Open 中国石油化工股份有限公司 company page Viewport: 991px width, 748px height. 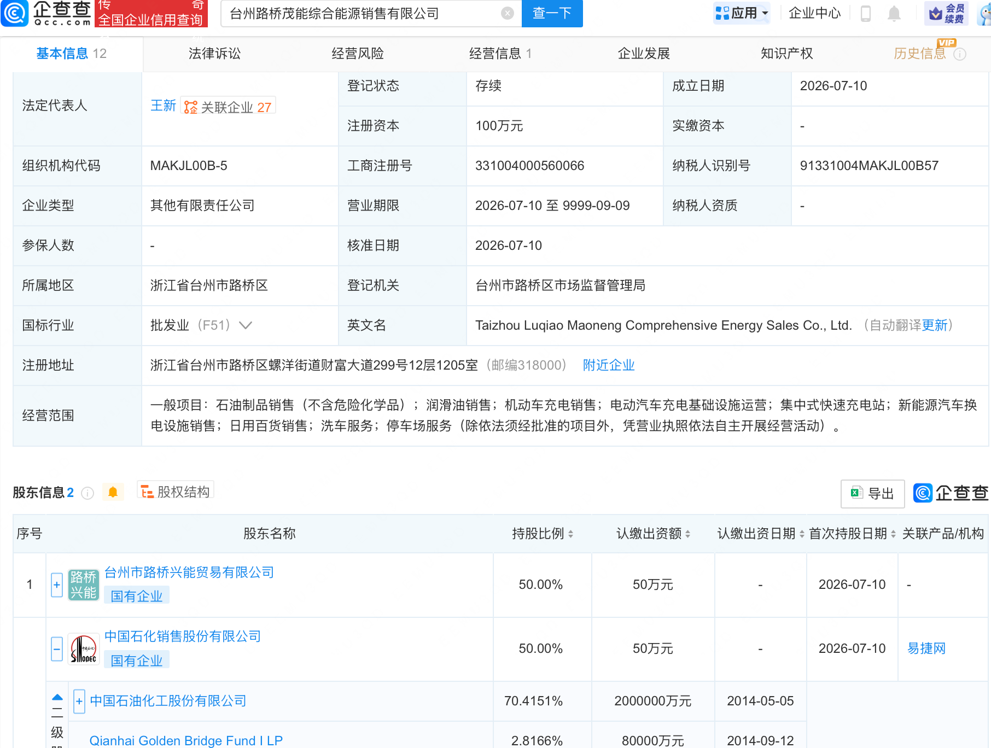coord(168,701)
